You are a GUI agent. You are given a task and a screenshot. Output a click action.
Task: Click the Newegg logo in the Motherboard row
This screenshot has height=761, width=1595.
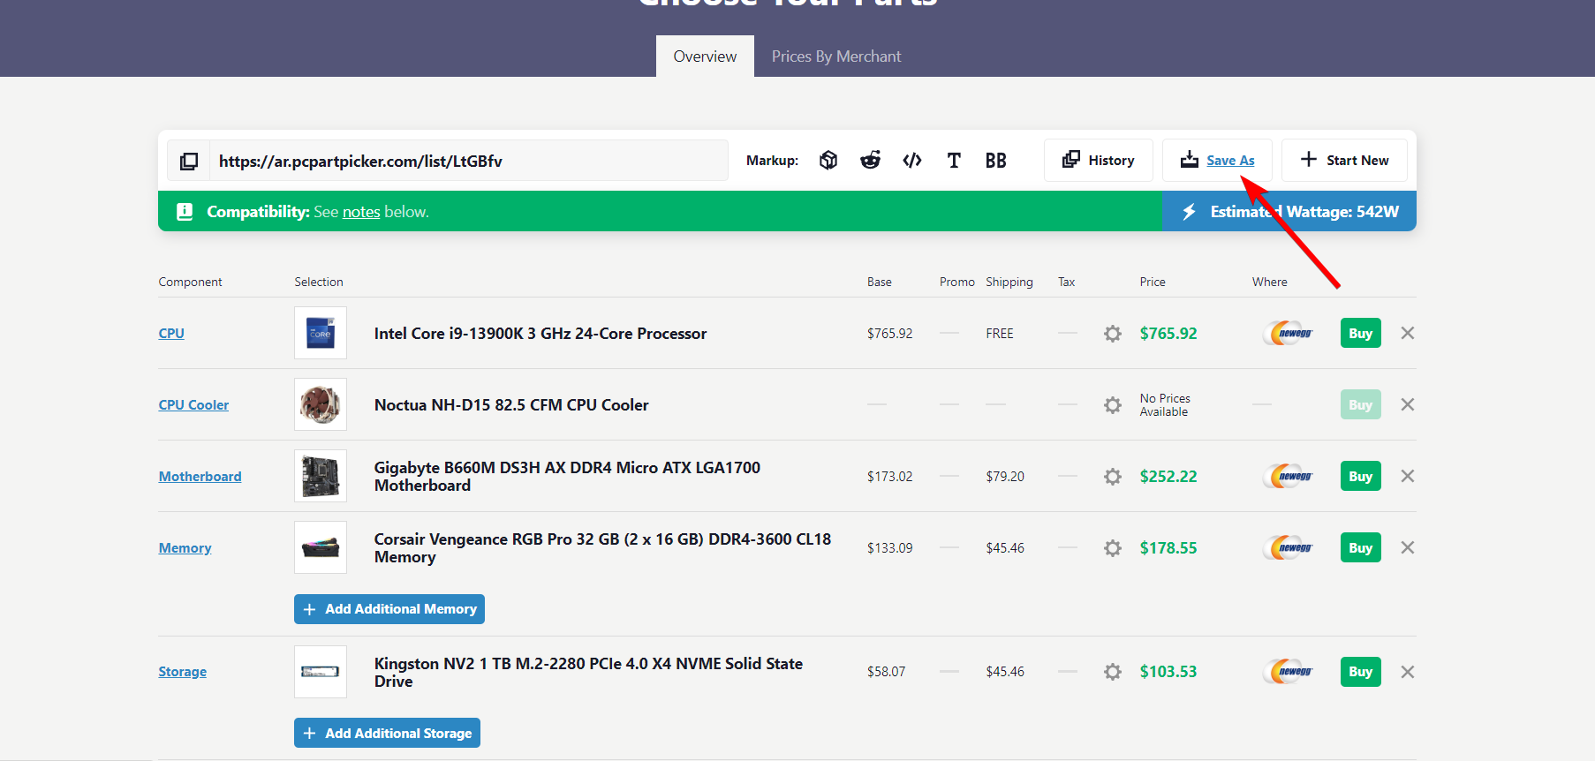1289,476
